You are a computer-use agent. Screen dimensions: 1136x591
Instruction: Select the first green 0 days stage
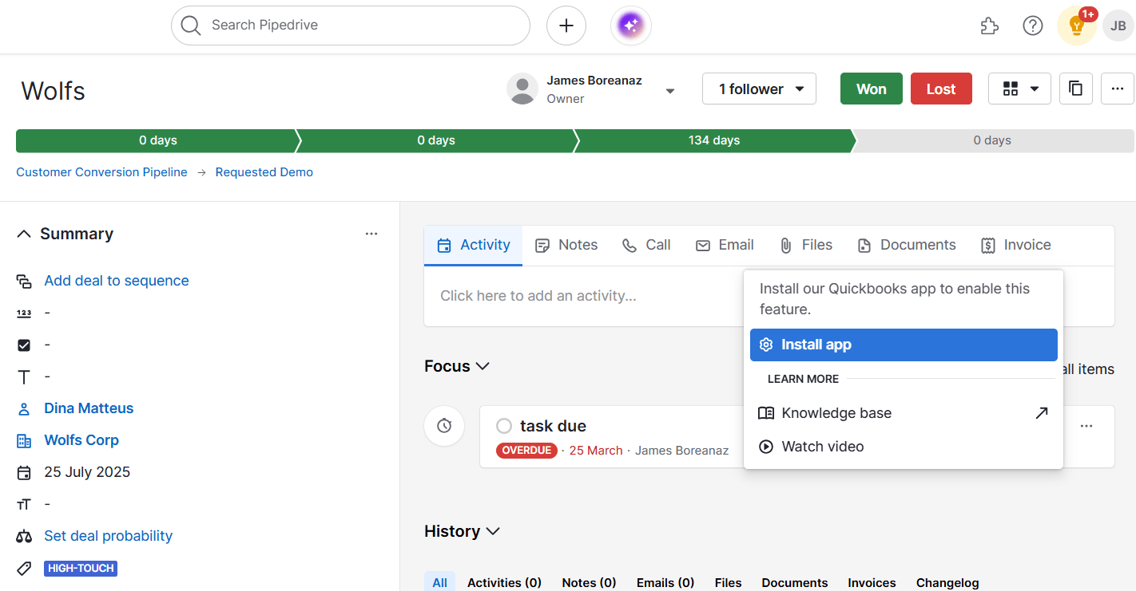coord(158,140)
